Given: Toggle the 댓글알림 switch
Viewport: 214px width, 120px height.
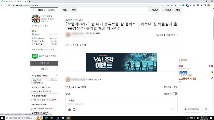Looking at the screenshot, I should 175,94.
